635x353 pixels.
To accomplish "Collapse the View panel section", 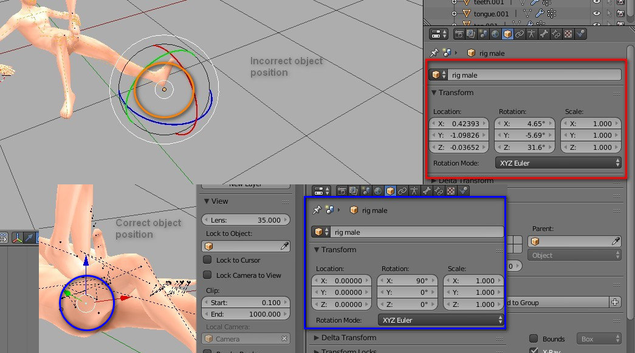I will pos(207,201).
